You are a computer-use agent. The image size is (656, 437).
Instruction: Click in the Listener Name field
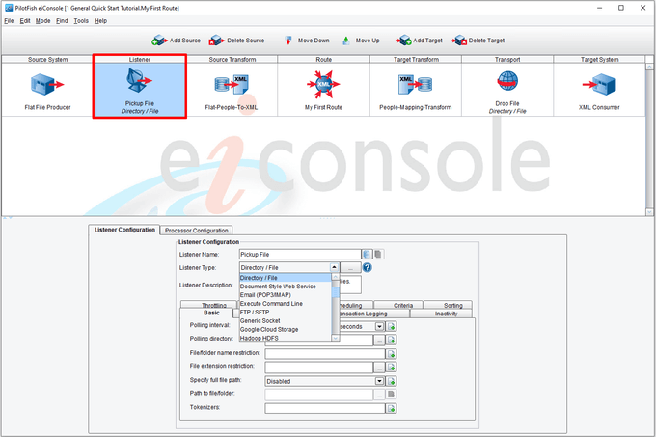(x=300, y=254)
